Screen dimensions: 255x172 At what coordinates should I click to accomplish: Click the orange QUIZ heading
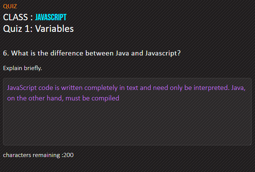(10, 6)
